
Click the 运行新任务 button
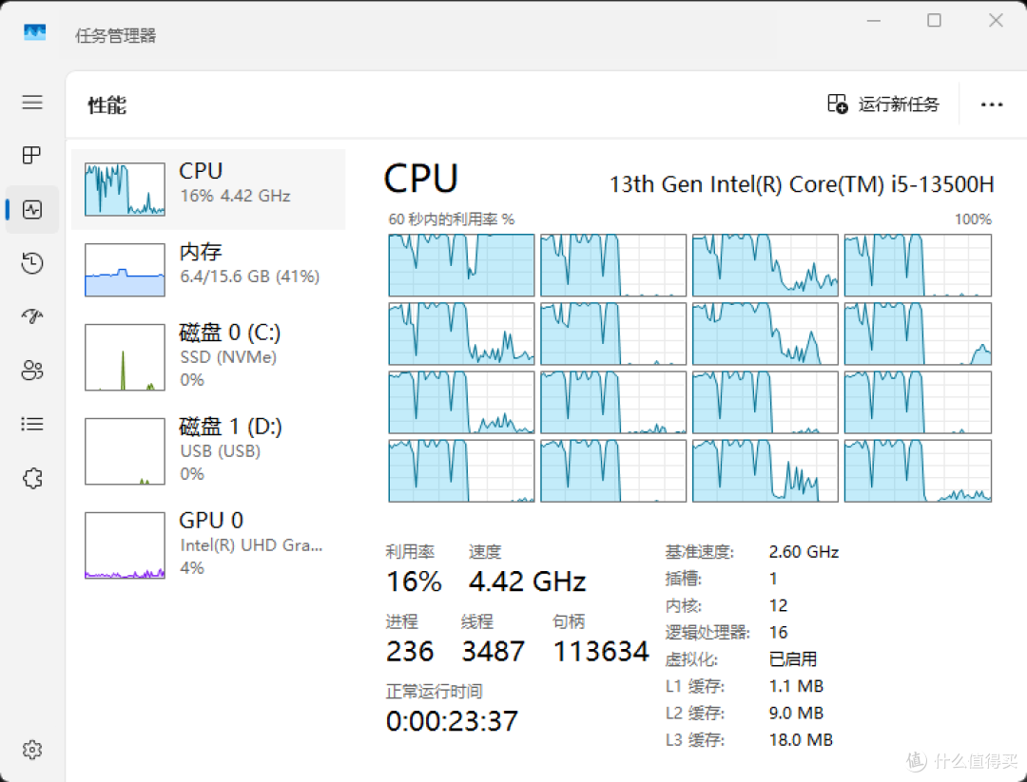882,105
